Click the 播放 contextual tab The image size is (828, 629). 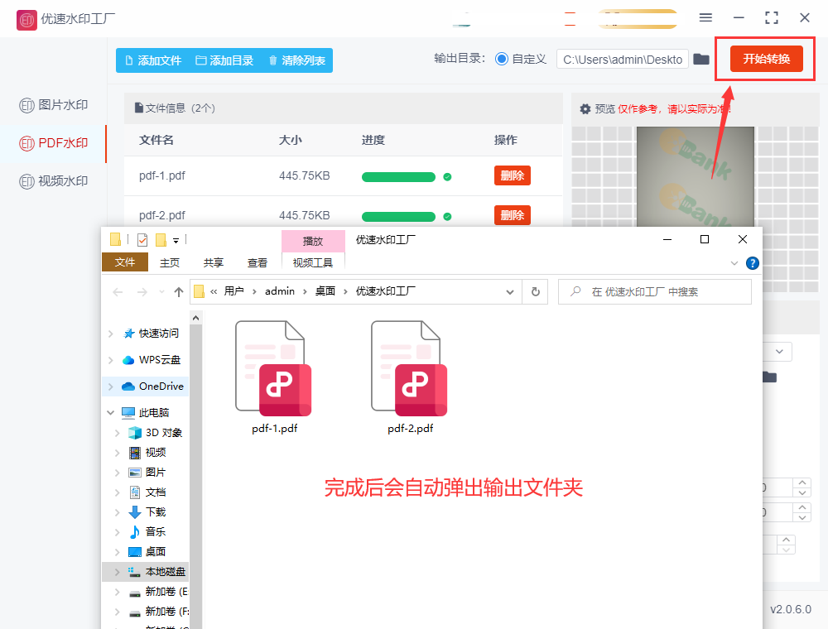(x=313, y=241)
